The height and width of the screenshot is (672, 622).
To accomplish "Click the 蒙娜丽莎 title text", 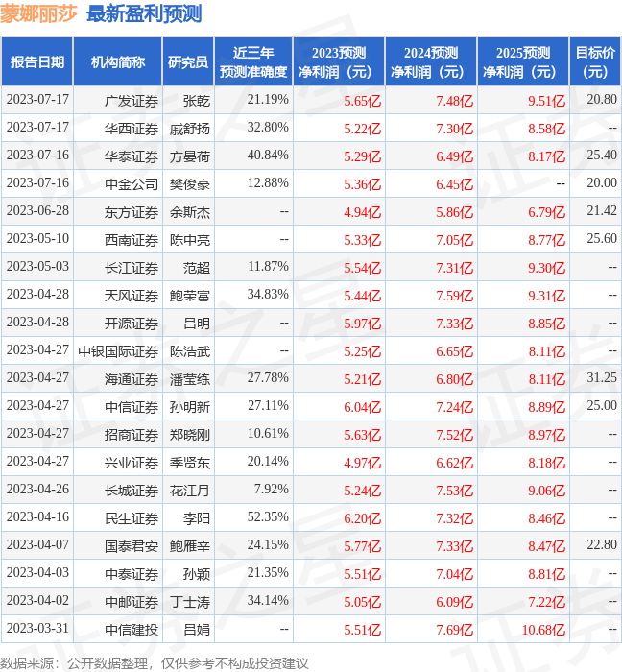I will 38,13.
